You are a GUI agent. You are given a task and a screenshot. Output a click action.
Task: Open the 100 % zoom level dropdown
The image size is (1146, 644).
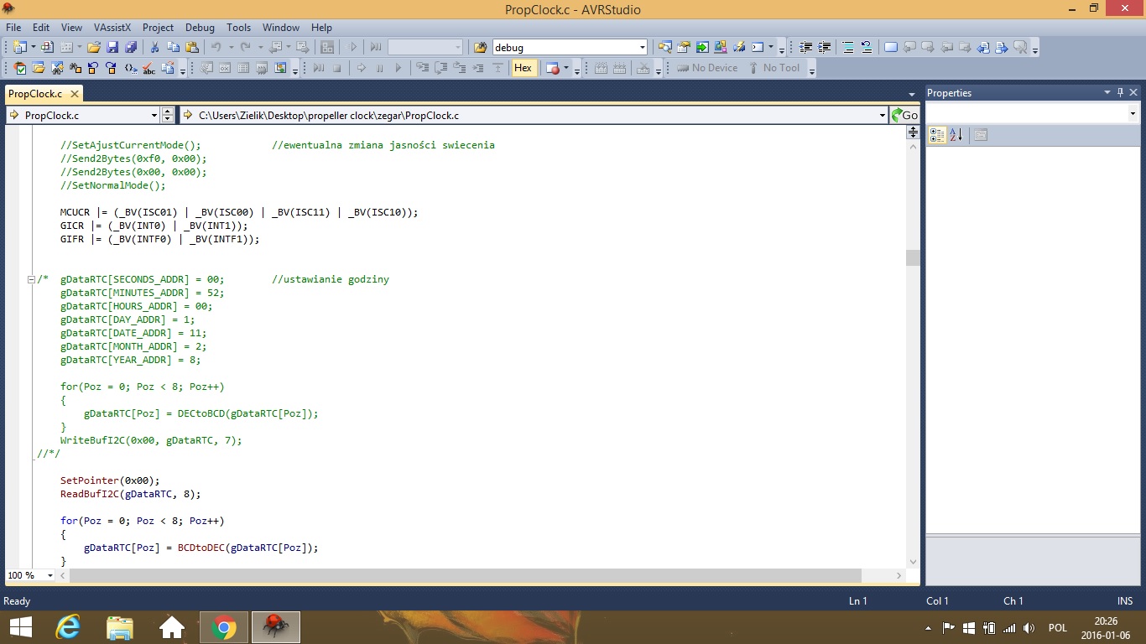[50, 575]
